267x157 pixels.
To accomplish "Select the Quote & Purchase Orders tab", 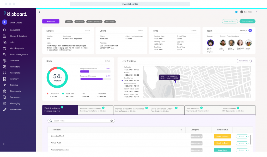I will tap(166, 110).
